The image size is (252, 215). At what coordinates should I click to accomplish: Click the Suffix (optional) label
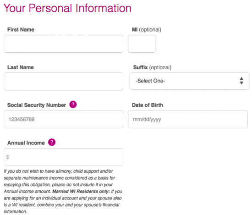[152, 67]
